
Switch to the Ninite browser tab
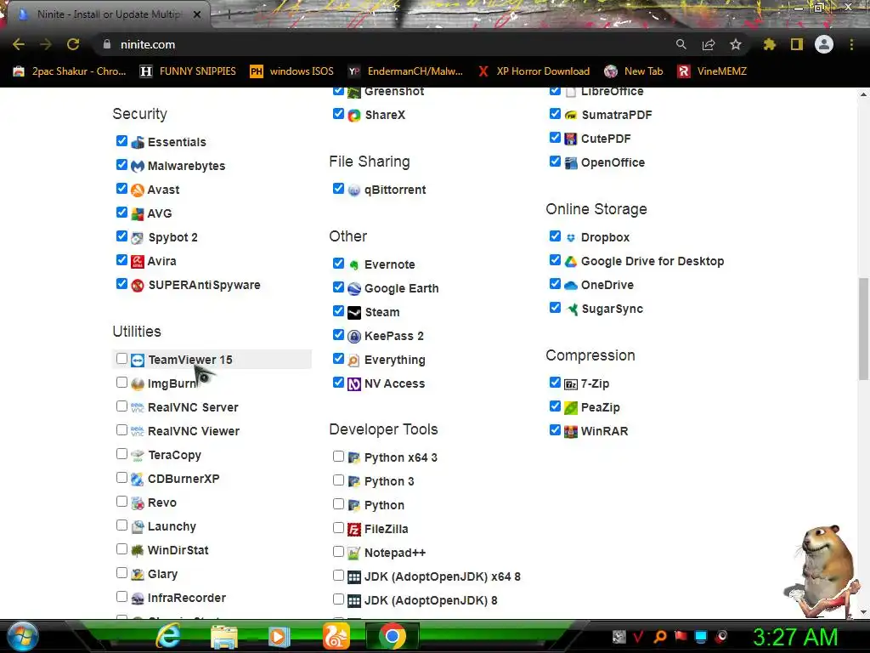coord(109,14)
